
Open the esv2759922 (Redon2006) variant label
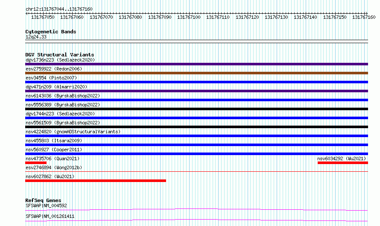54,69
